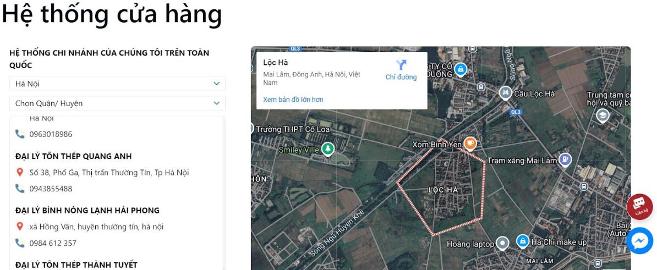Click the Cầu Lộc Hà bridge marker
The width and height of the screenshot is (657, 270).
click(505, 93)
